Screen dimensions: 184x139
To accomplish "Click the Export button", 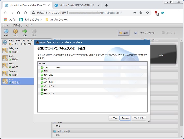I will pyautogui.click(x=125, y=118).
